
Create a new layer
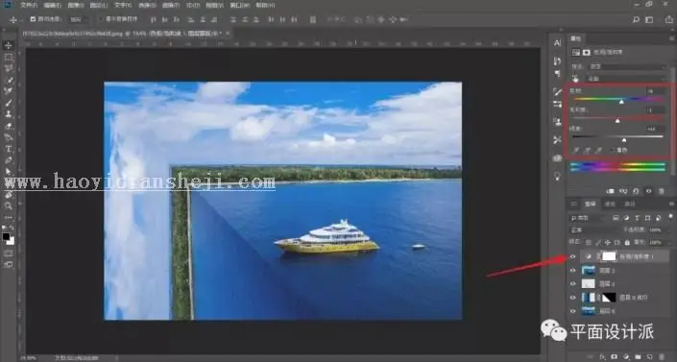click(649, 357)
